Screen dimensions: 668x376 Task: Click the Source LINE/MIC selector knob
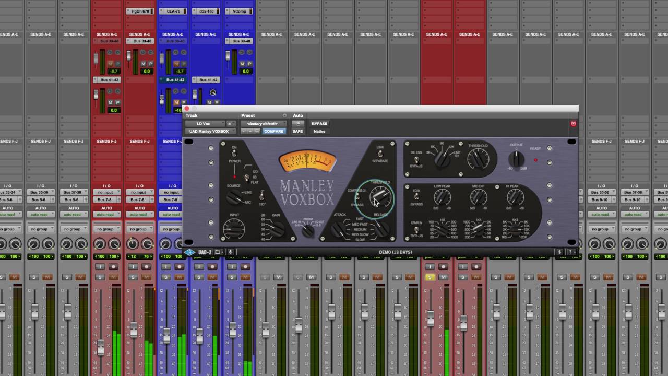(234, 196)
